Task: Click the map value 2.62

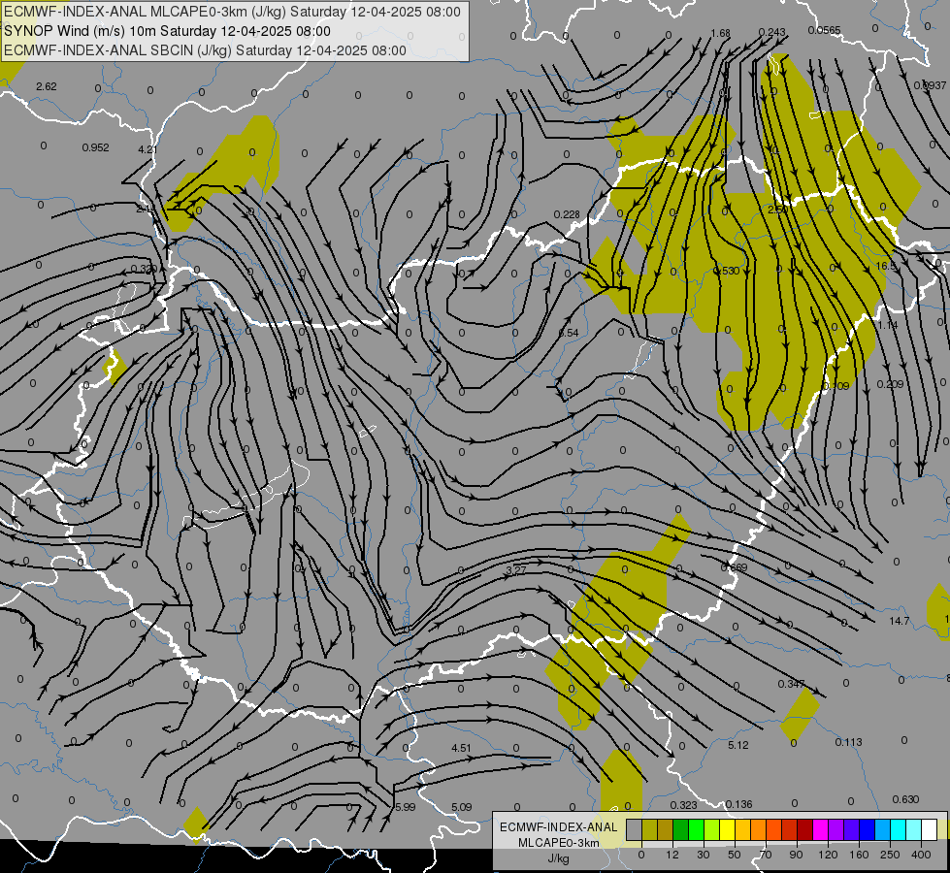Action: (46, 86)
